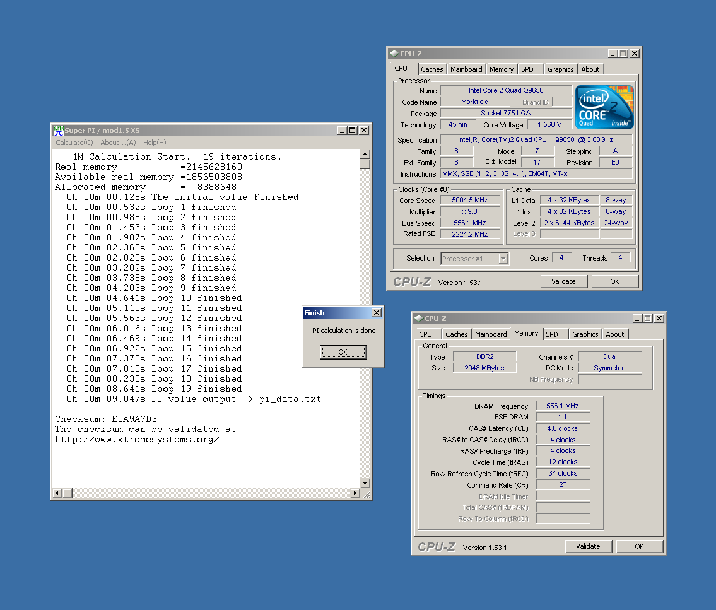The image size is (716, 610).
Task: Open Caches tab in CPU-Z memory window
Action: (457, 334)
